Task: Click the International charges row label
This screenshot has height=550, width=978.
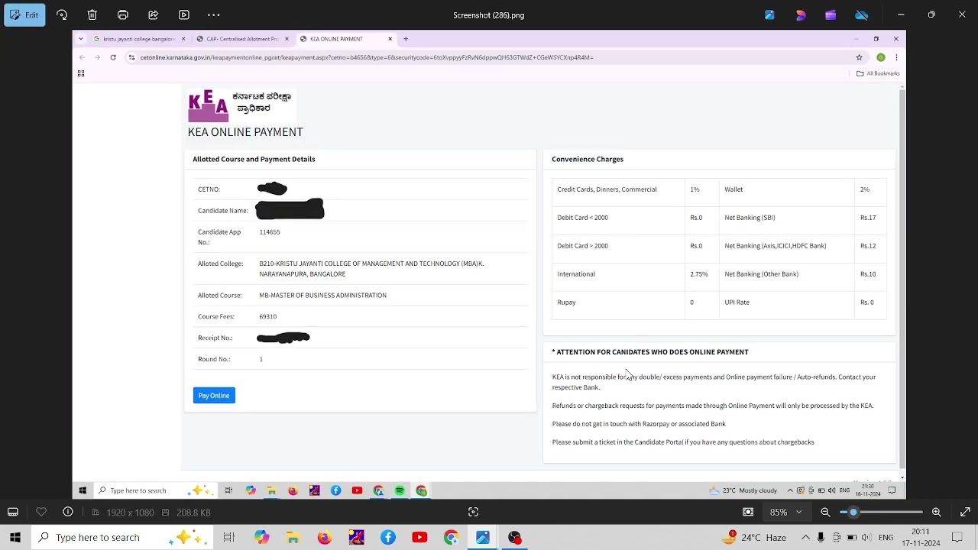Action: tap(576, 274)
